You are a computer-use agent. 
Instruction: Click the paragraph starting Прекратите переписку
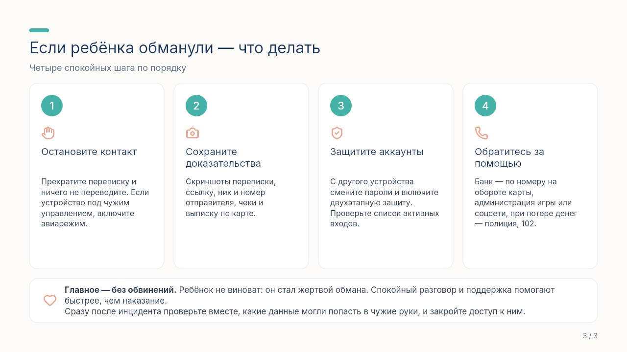pos(95,203)
